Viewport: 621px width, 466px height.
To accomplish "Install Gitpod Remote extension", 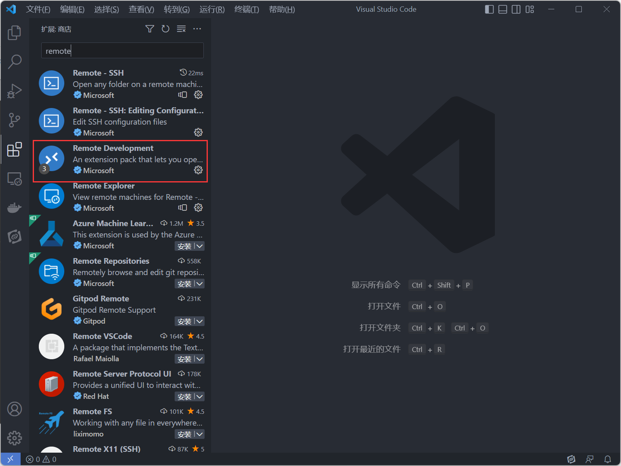I will tap(184, 321).
